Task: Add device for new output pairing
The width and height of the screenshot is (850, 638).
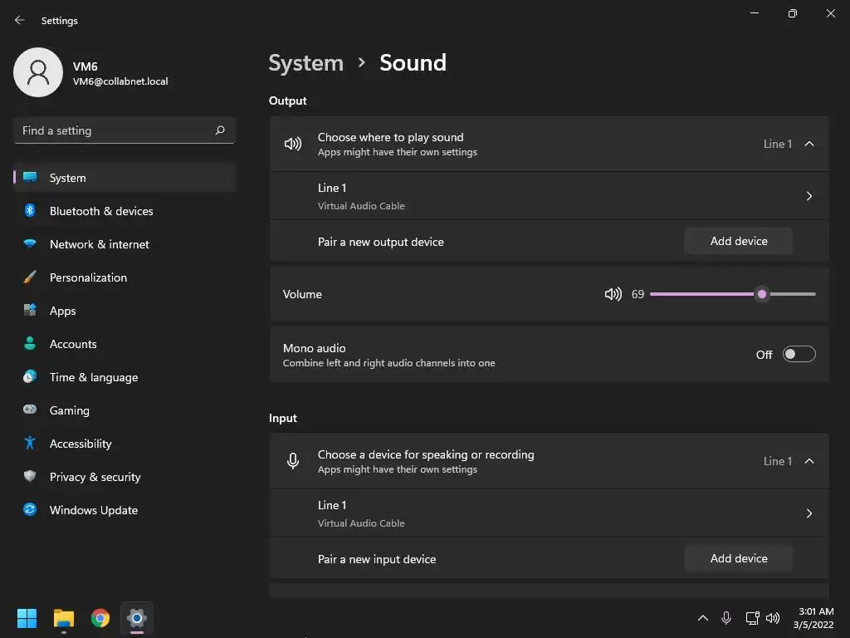Action: (739, 241)
